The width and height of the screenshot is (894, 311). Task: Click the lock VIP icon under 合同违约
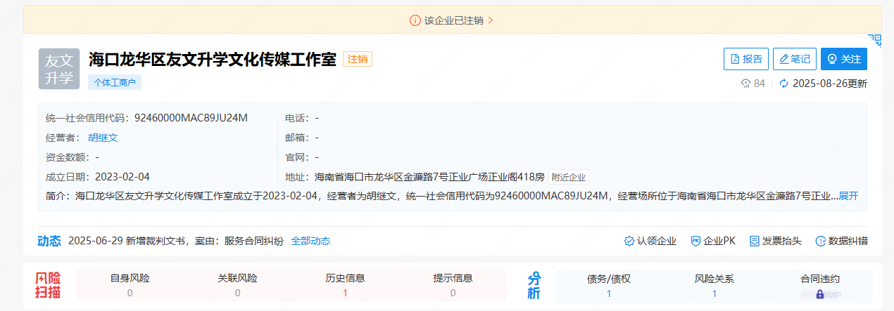(x=820, y=294)
